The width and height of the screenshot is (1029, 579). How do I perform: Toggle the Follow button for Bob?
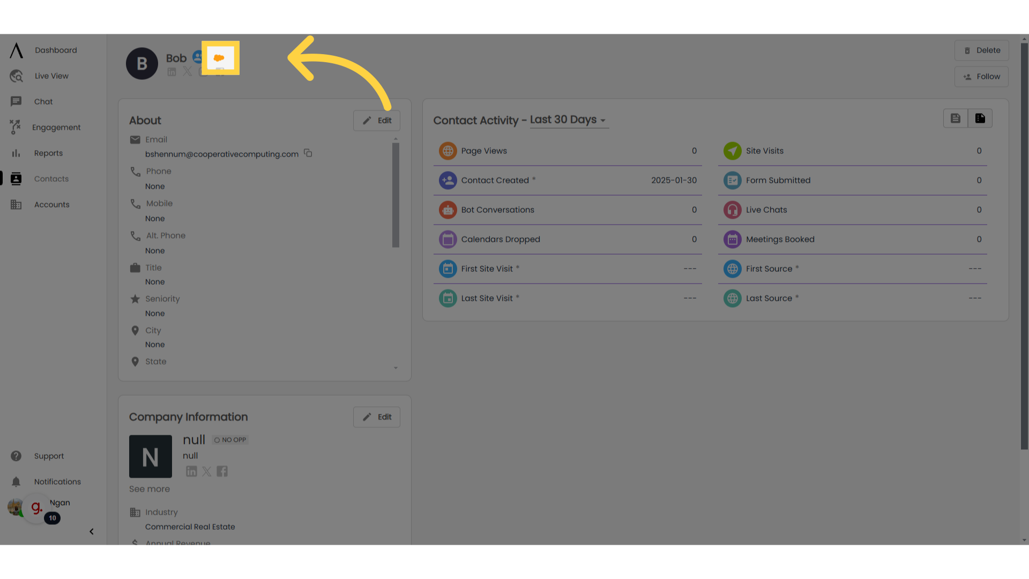coord(982,76)
